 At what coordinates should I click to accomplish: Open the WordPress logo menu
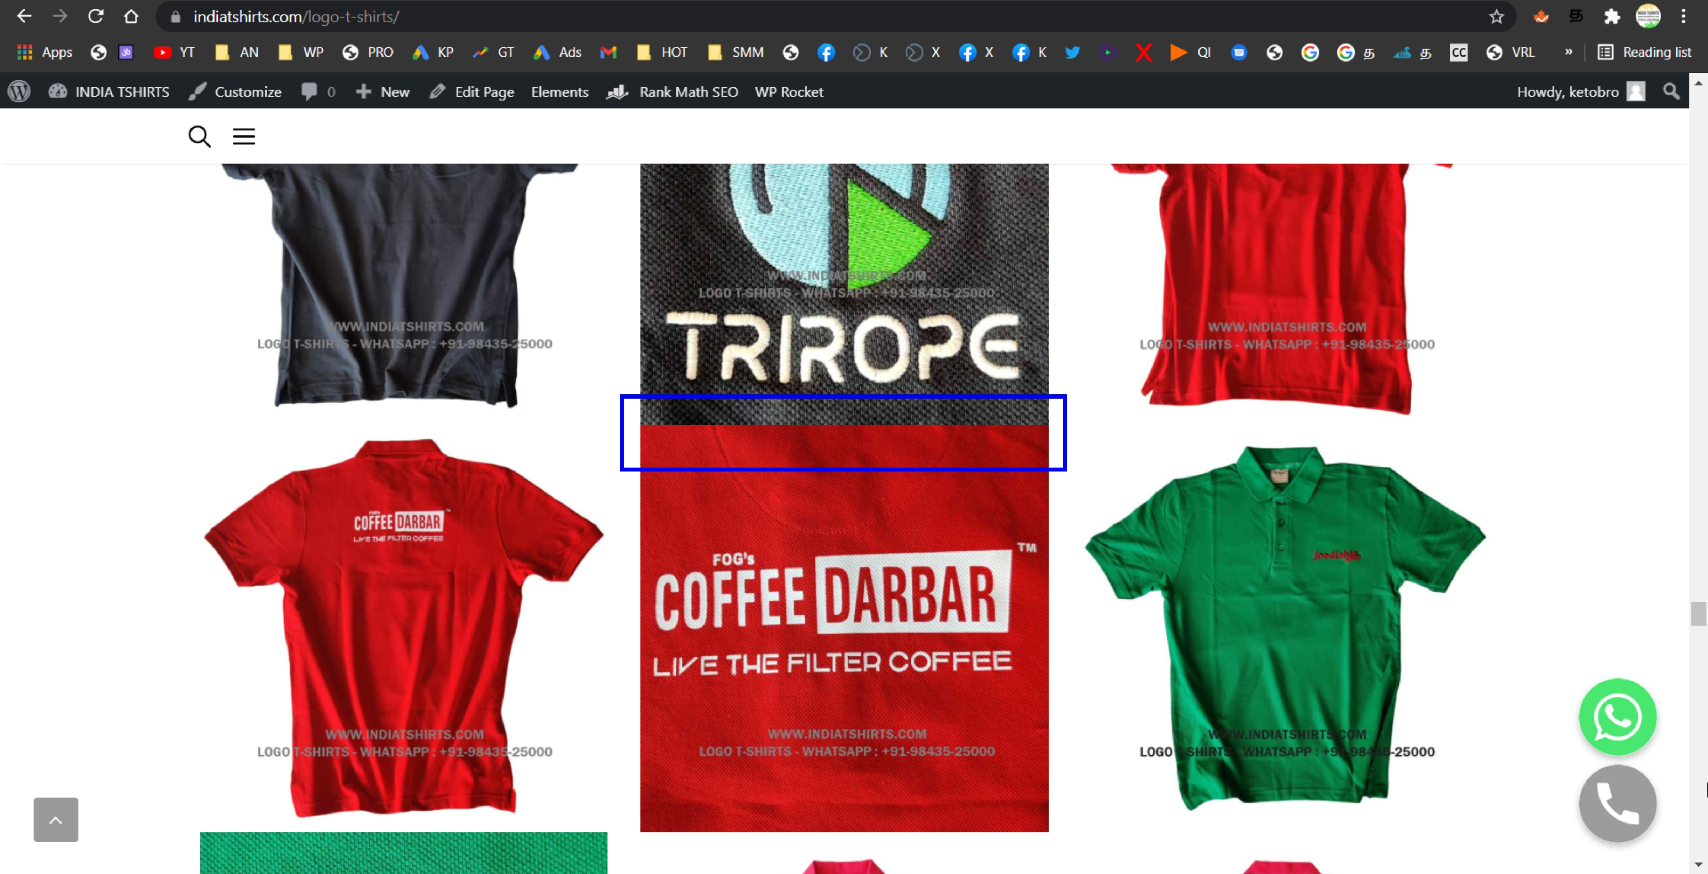19,91
